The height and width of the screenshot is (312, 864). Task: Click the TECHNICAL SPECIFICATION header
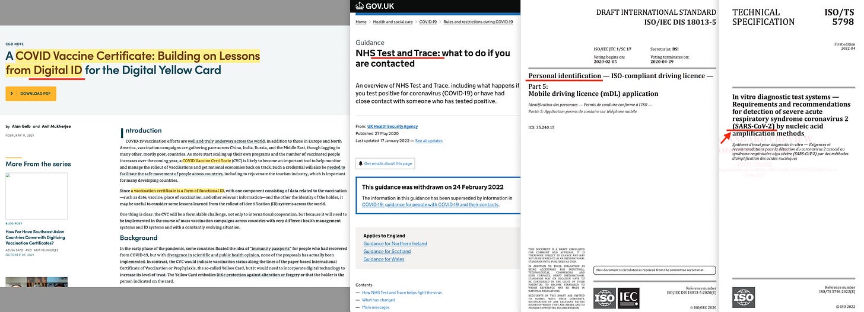click(x=763, y=17)
